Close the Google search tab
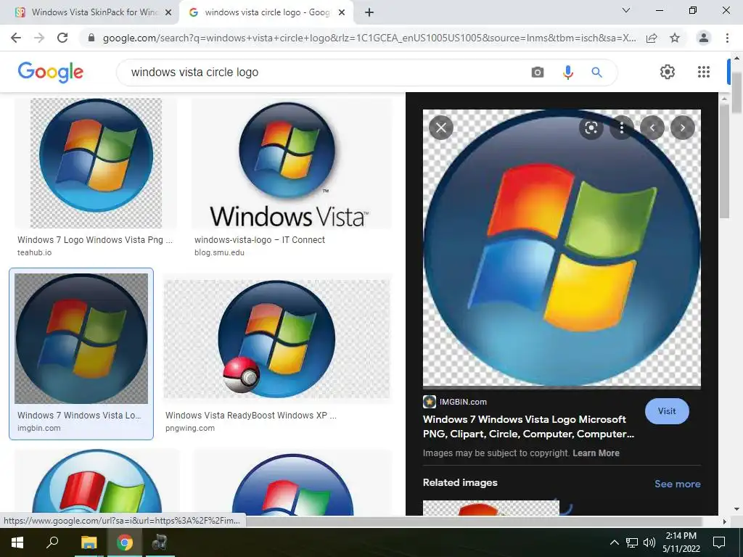 [342, 13]
